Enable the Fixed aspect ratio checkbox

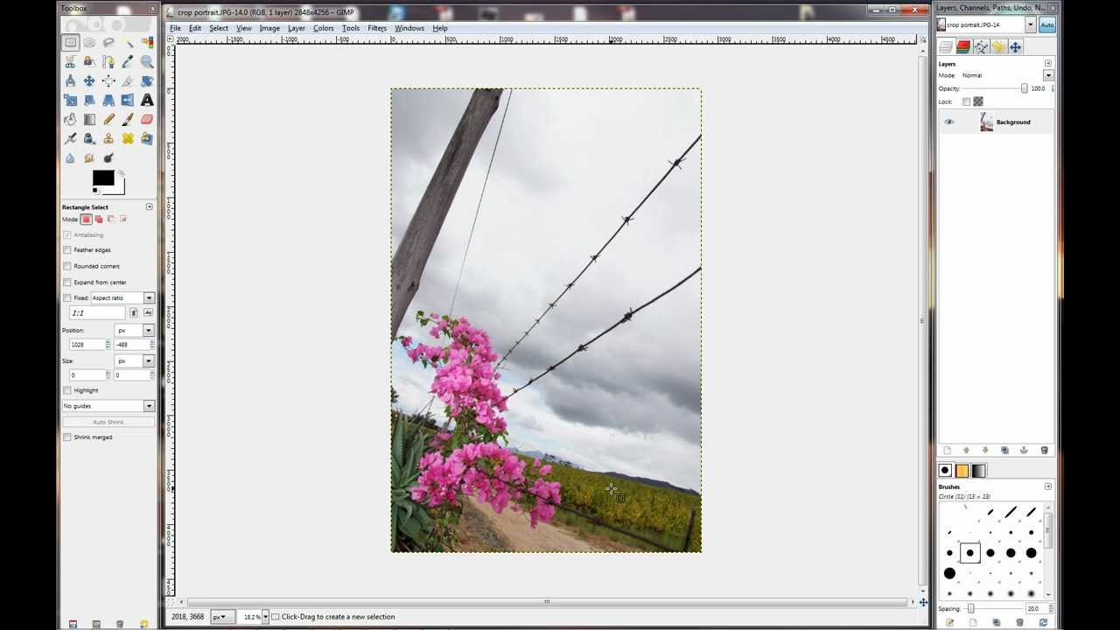tap(67, 298)
